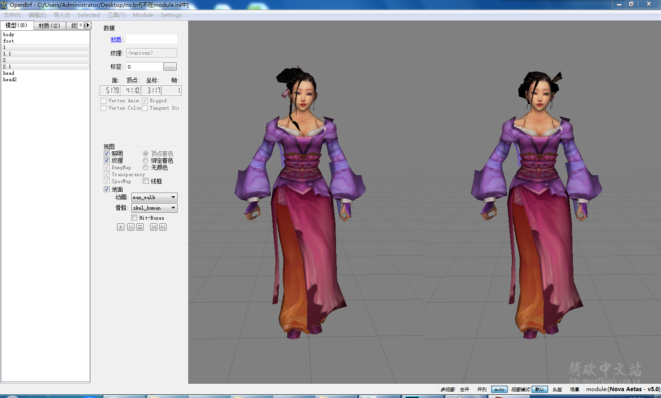Switch to the 模型(8) tab
The image size is (661, 398).
click(17, 25)
